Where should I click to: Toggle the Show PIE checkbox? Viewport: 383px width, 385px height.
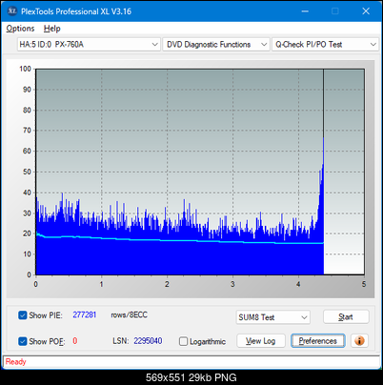point(22,315)
